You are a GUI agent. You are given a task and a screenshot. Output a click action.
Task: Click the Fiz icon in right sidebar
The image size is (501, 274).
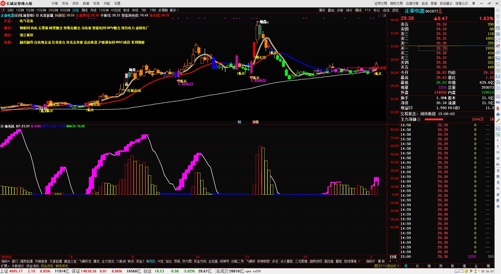(498, 76)
